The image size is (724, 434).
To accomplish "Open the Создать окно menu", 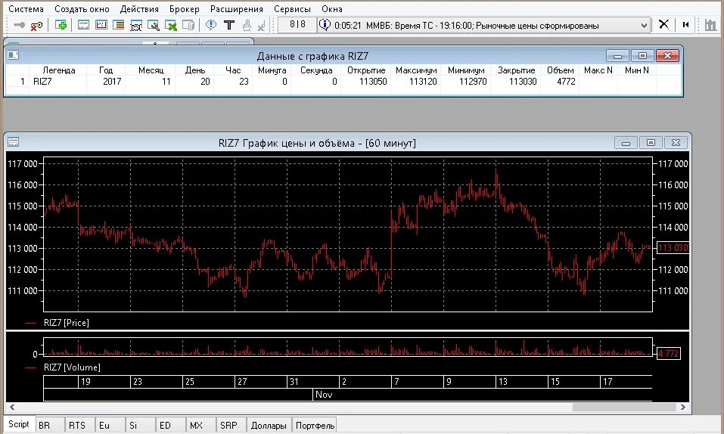I will pos(82,9).
